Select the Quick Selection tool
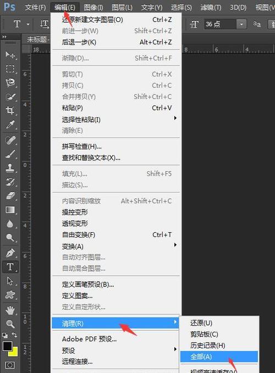 [x=10, y=97]
